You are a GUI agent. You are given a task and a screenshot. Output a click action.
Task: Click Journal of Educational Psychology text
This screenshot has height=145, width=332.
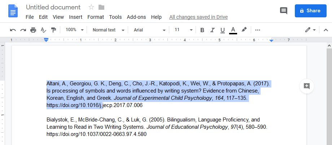pos(187,127)
